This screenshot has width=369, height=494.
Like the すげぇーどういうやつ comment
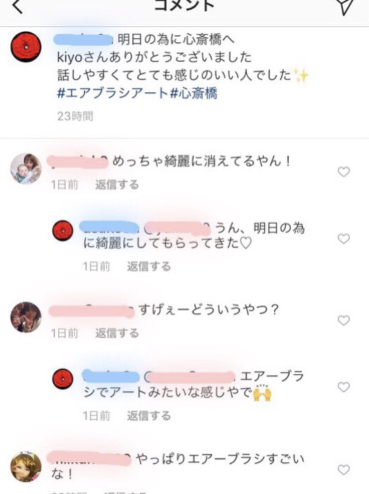click(x=343, y=320)
